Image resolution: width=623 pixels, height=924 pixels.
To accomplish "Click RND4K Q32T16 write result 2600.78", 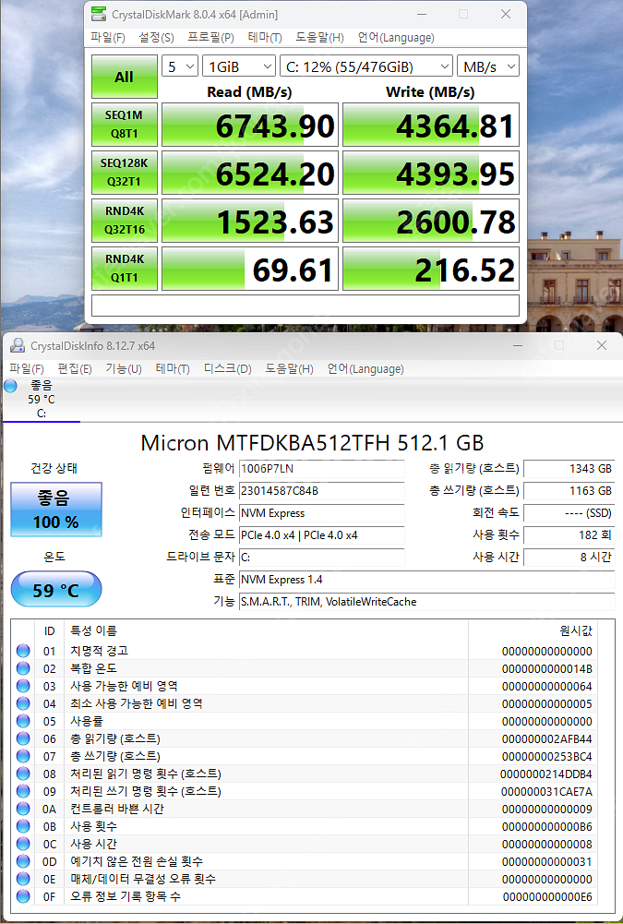I will click(x=431, y=221).
